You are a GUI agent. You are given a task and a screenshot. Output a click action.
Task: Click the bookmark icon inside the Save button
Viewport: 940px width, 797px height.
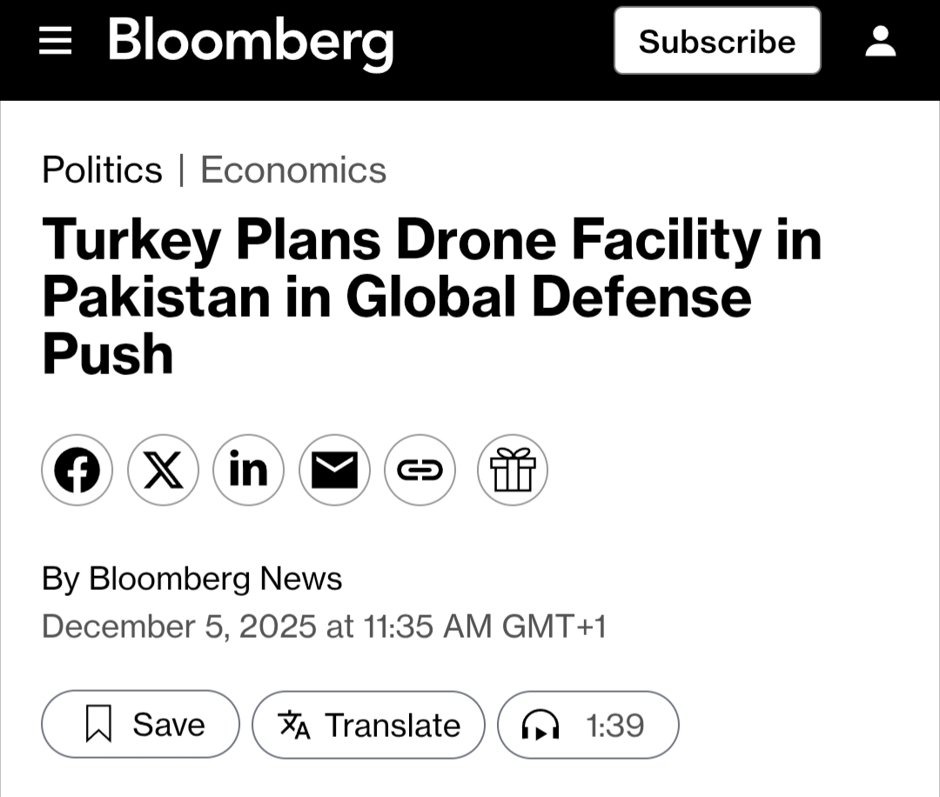pos(98,725)
